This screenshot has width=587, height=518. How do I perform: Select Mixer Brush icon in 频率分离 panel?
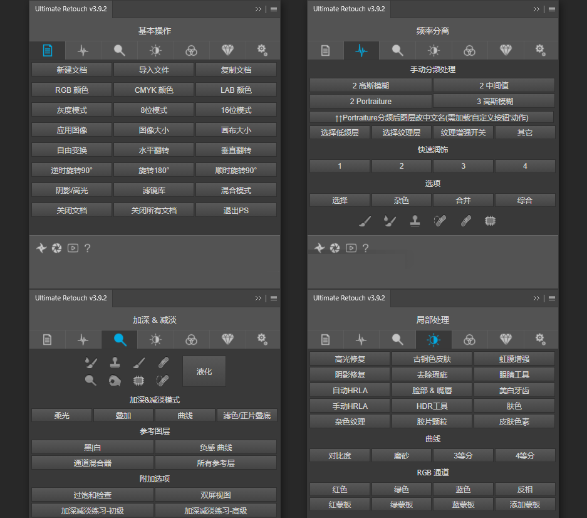(390, 221)
